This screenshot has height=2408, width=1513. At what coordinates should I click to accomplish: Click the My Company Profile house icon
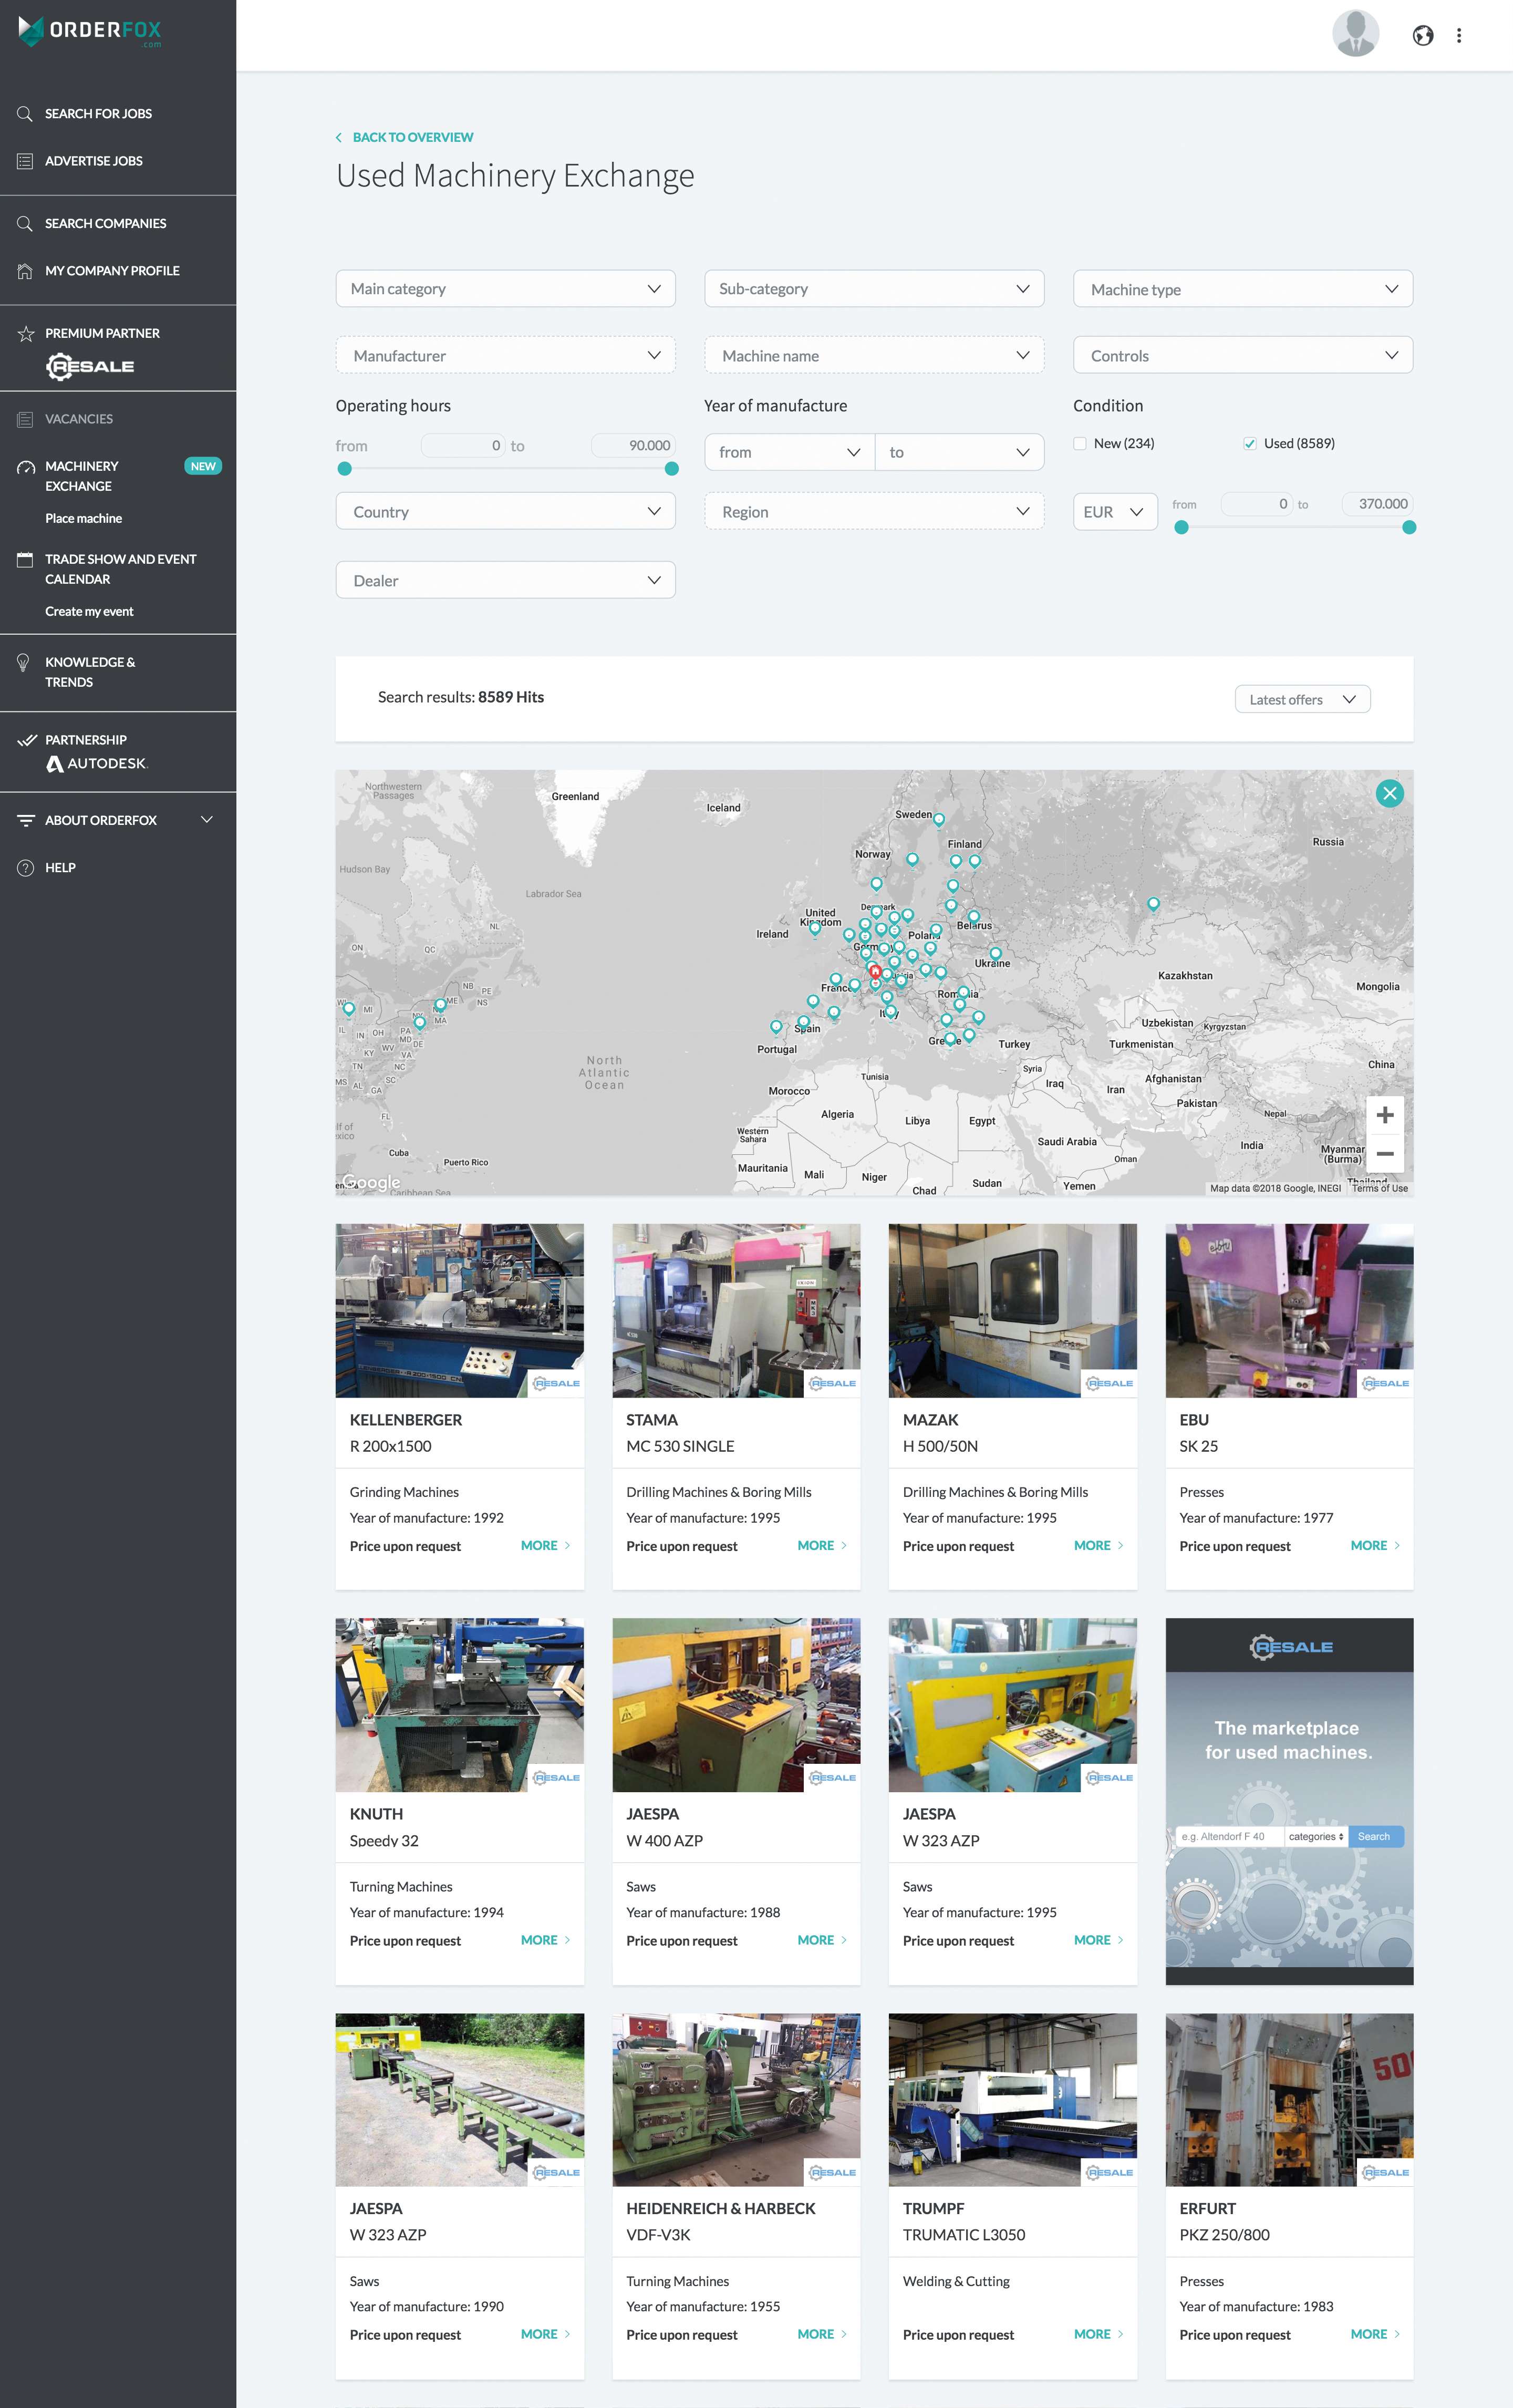[x=25, y=271]
